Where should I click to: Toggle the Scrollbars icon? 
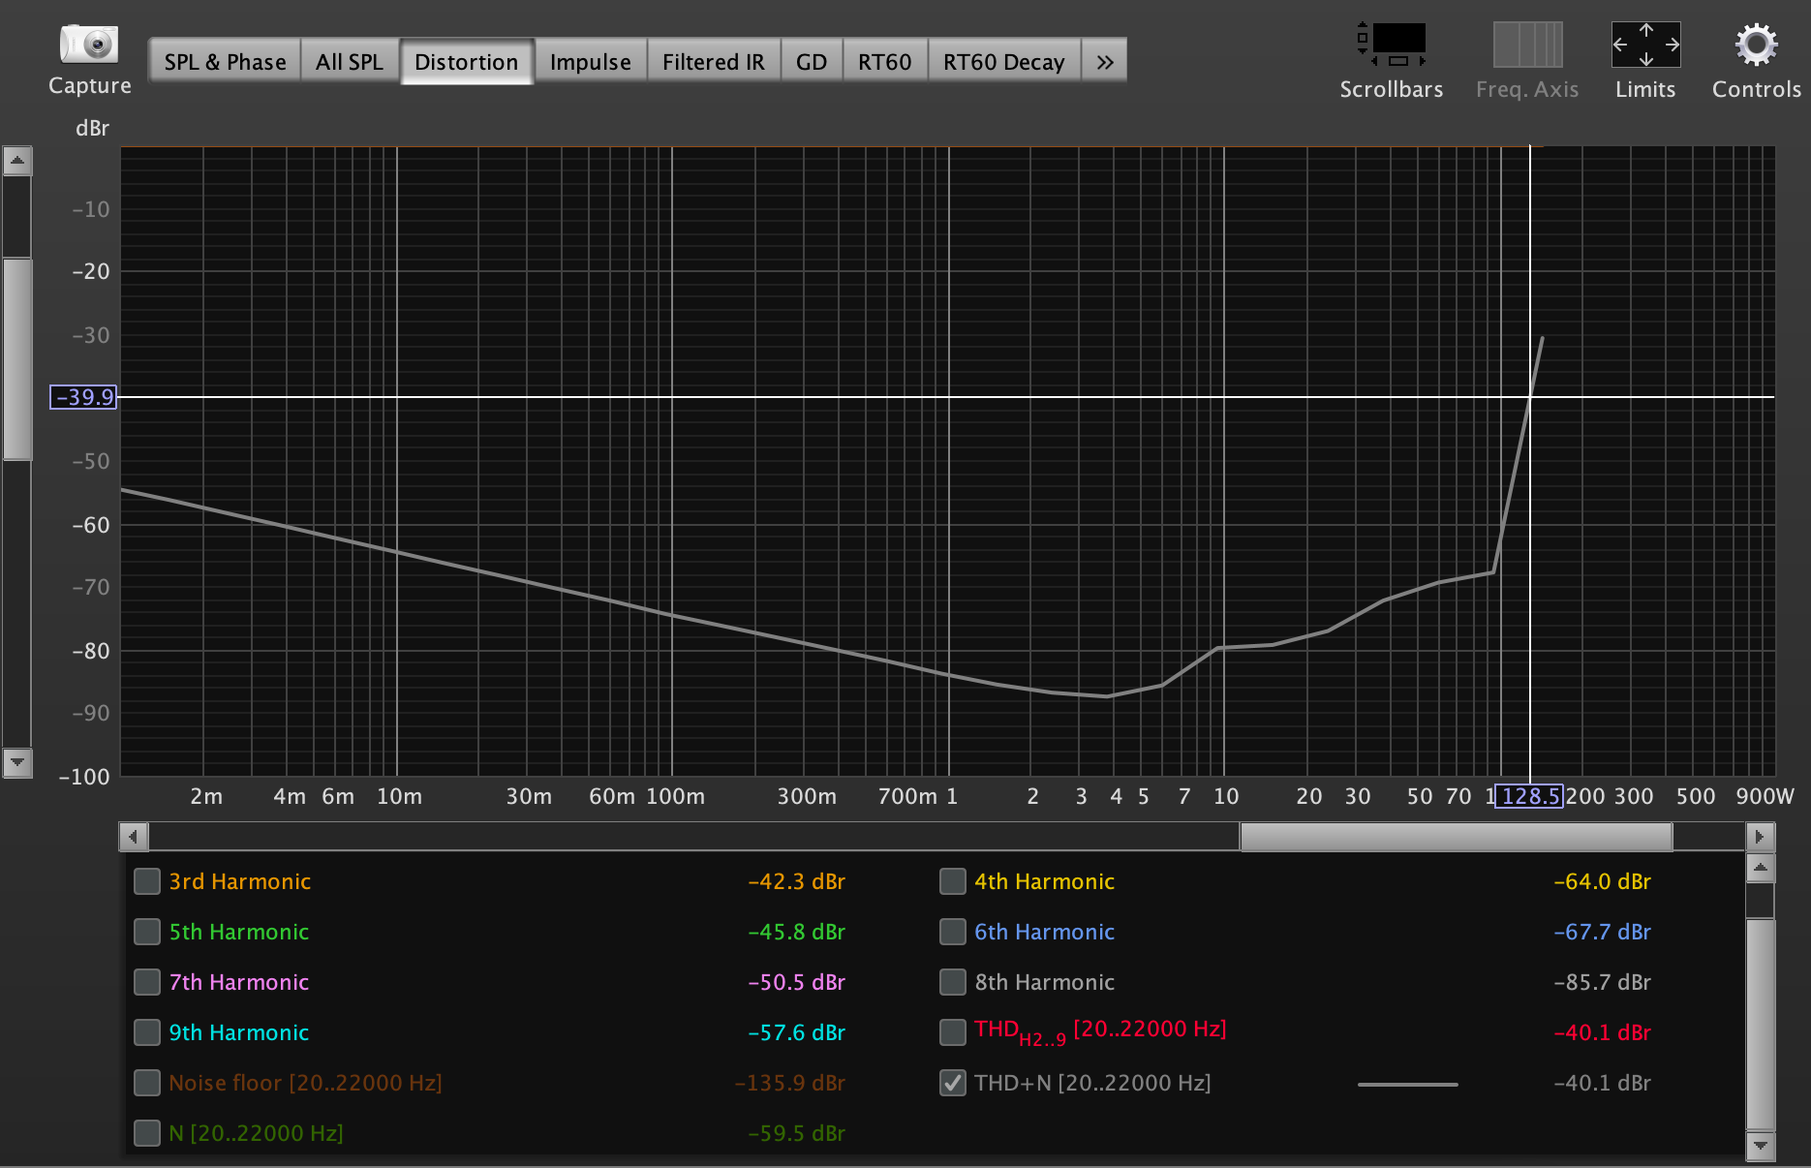point(1392,45)
